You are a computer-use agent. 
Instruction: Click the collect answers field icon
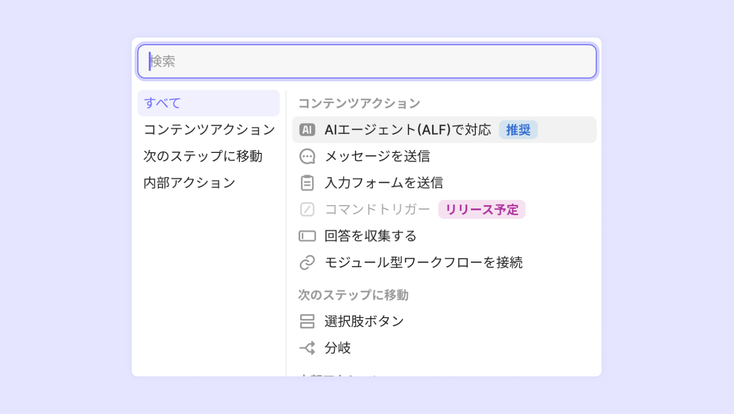coord(307,236)
